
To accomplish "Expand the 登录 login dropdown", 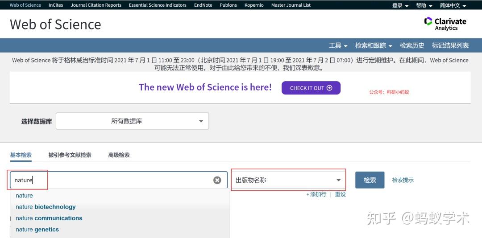I will 400,5.
